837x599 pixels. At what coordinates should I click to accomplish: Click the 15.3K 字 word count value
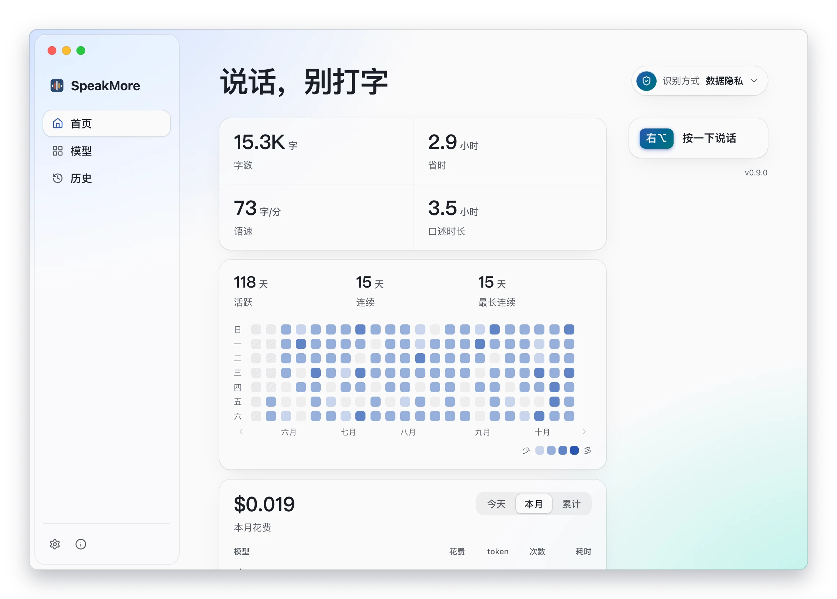[266, 143]
